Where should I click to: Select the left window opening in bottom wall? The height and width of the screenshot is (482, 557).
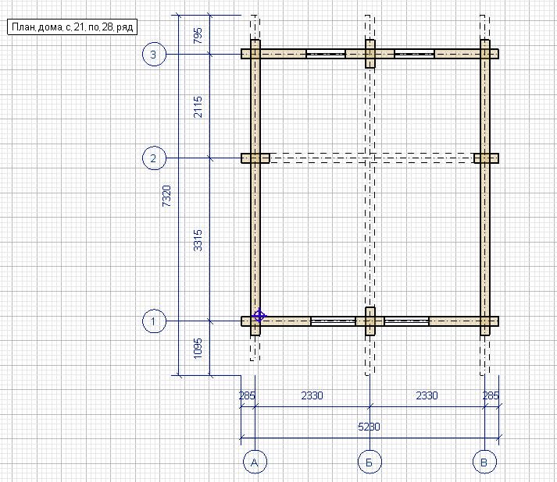click(334, 321)
